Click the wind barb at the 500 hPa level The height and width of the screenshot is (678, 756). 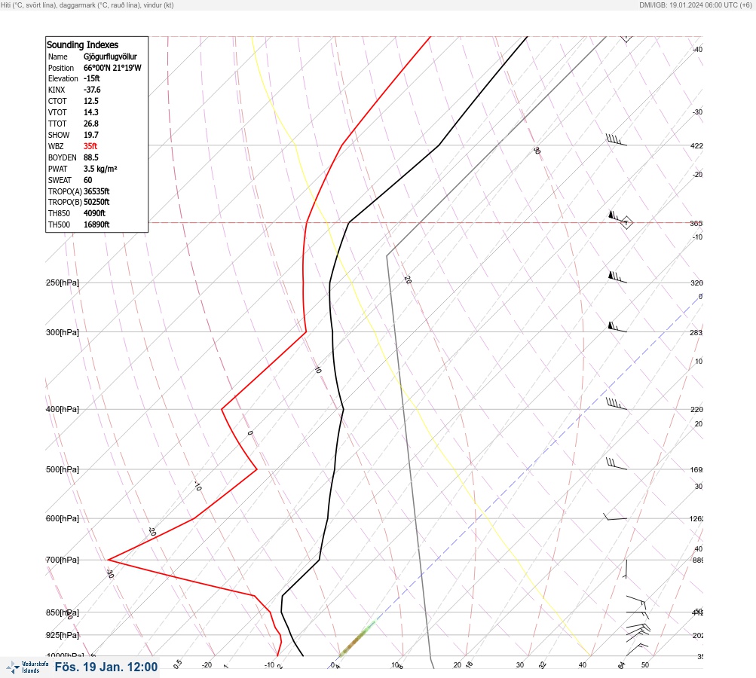(617, 463)
